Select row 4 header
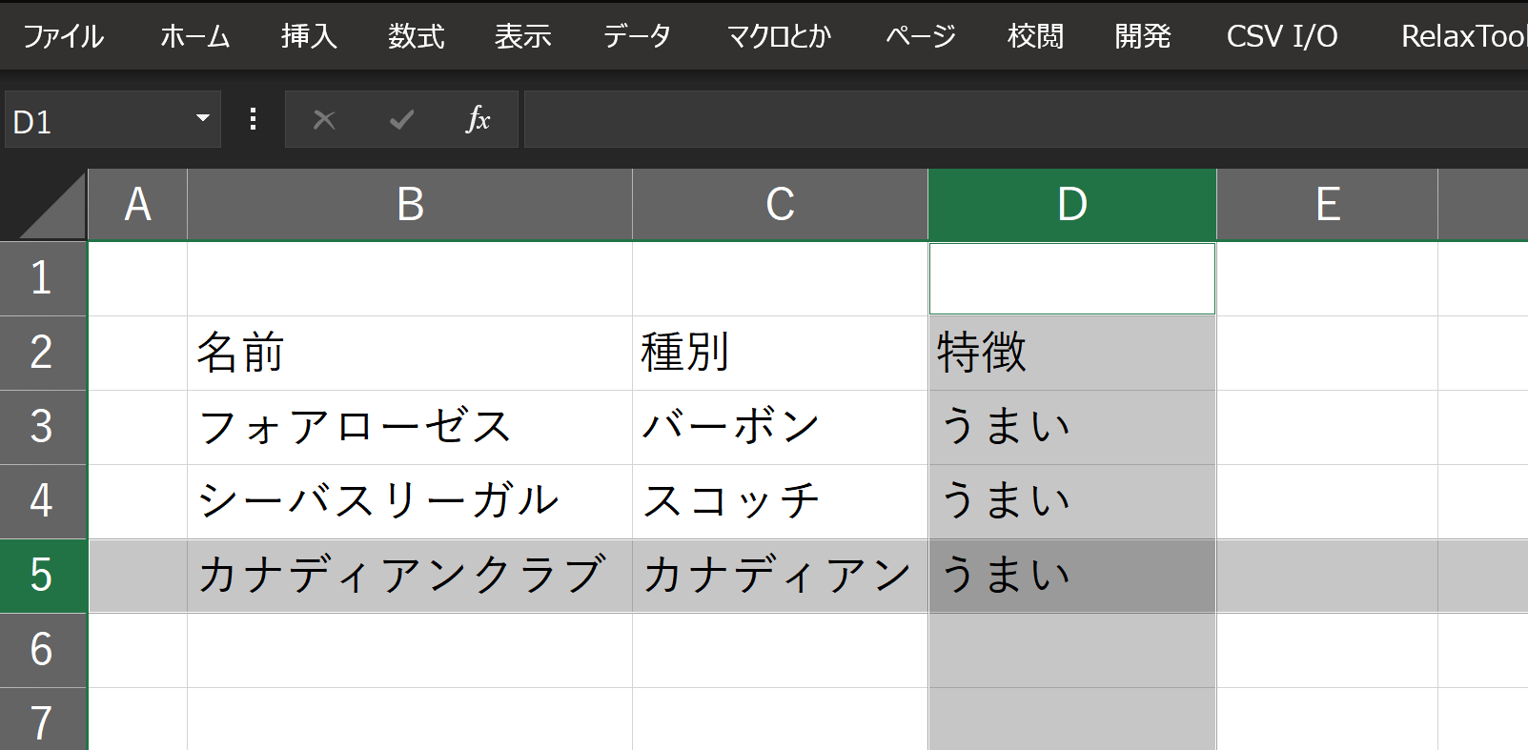This screenshot has width=1528, height=750. pyautogui.click(x=42, y=501)
